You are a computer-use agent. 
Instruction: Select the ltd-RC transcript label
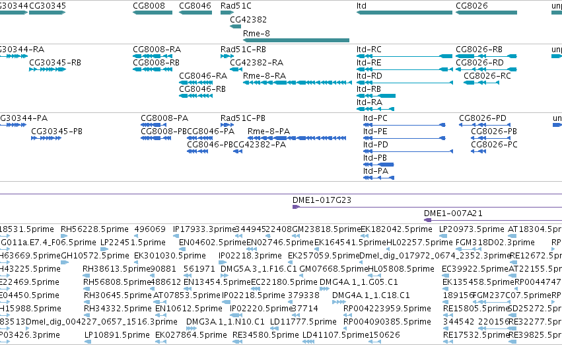(x=369, y=49)
